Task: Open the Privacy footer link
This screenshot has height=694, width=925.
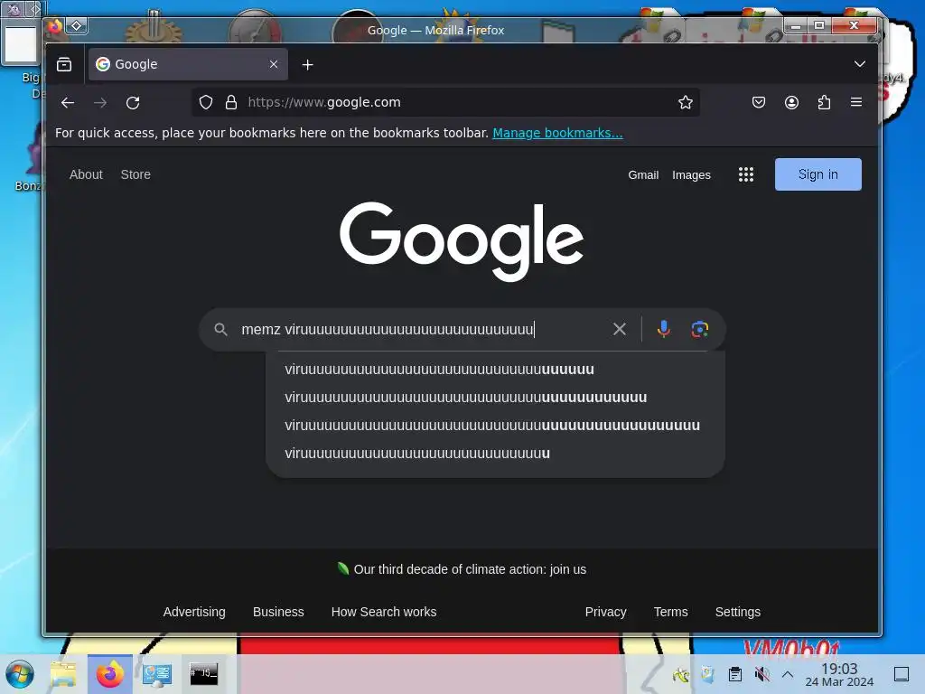Action: (x=606, y=612)
